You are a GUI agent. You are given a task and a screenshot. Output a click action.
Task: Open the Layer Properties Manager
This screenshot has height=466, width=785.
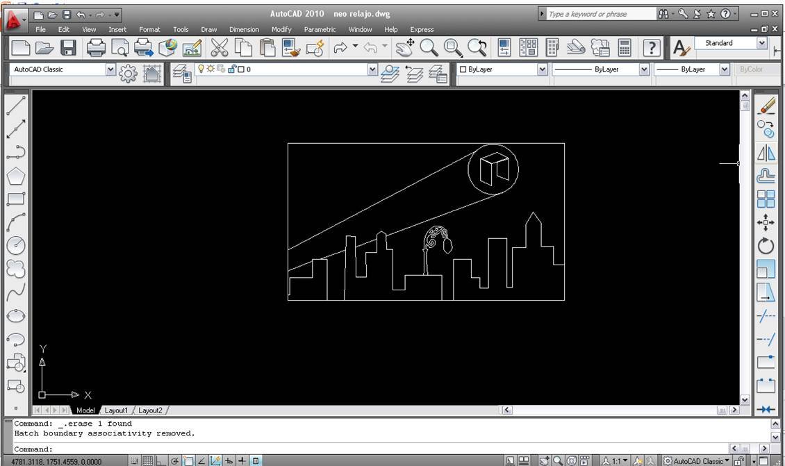point(181,73)
